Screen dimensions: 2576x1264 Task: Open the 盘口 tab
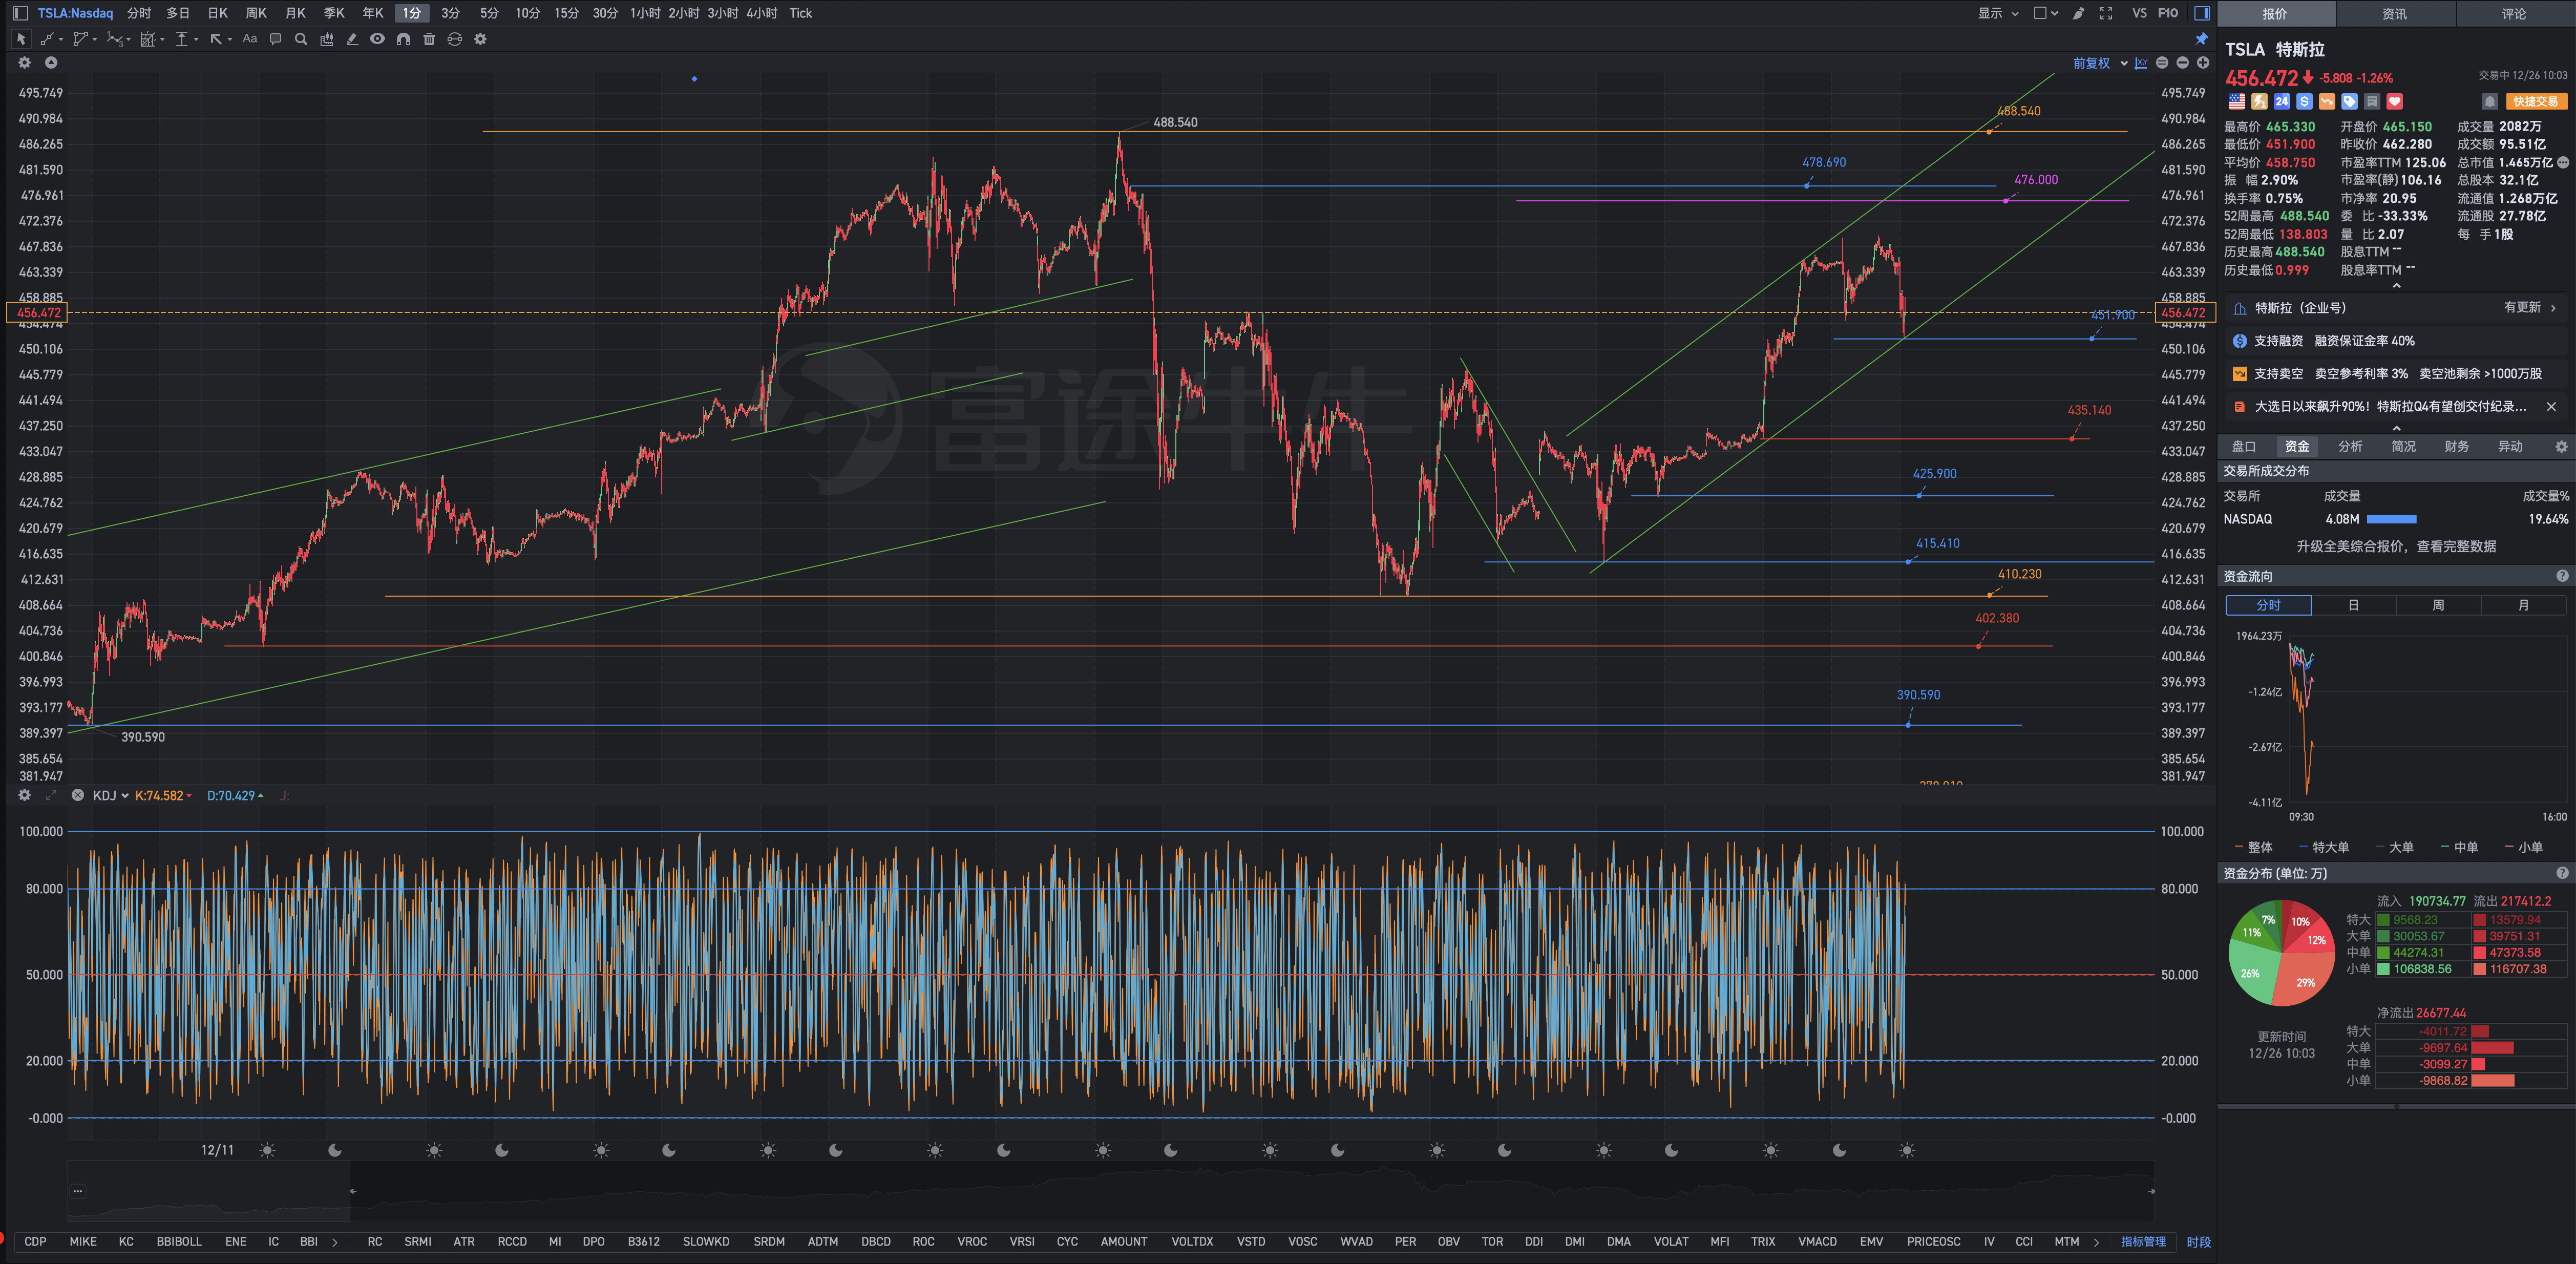(x=2243, y=446)
